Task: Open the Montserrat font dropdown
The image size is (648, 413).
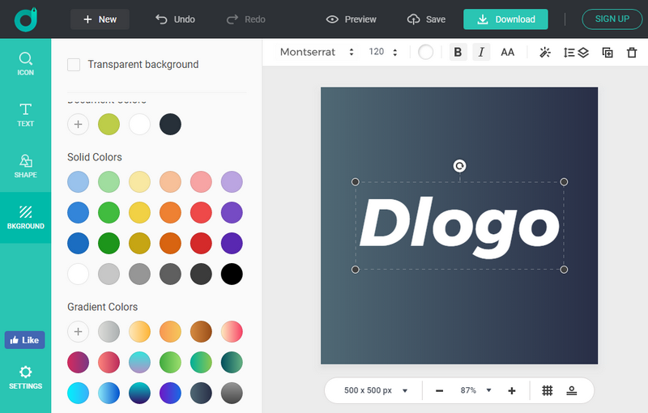Action: click(317, 53)
